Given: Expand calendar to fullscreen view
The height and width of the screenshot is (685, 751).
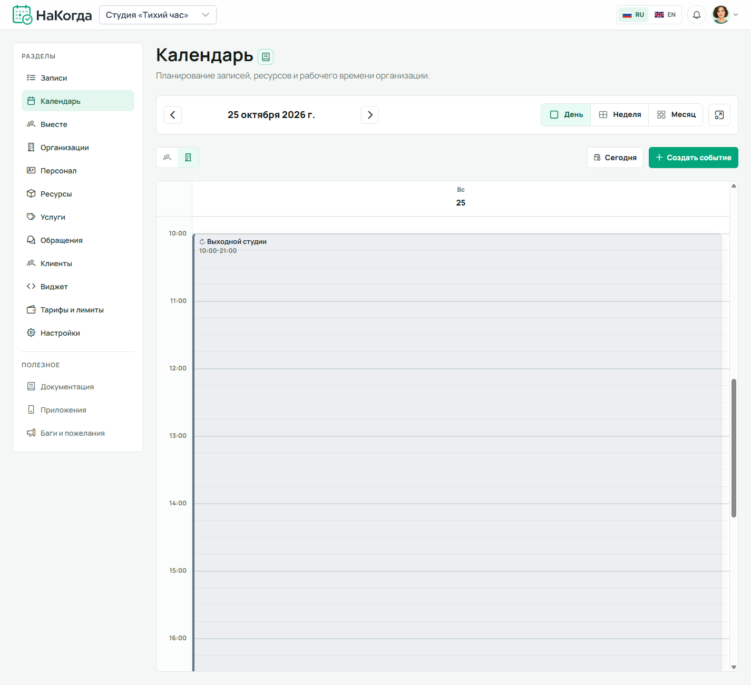Looking at the screenshot, I should [719, 115].
